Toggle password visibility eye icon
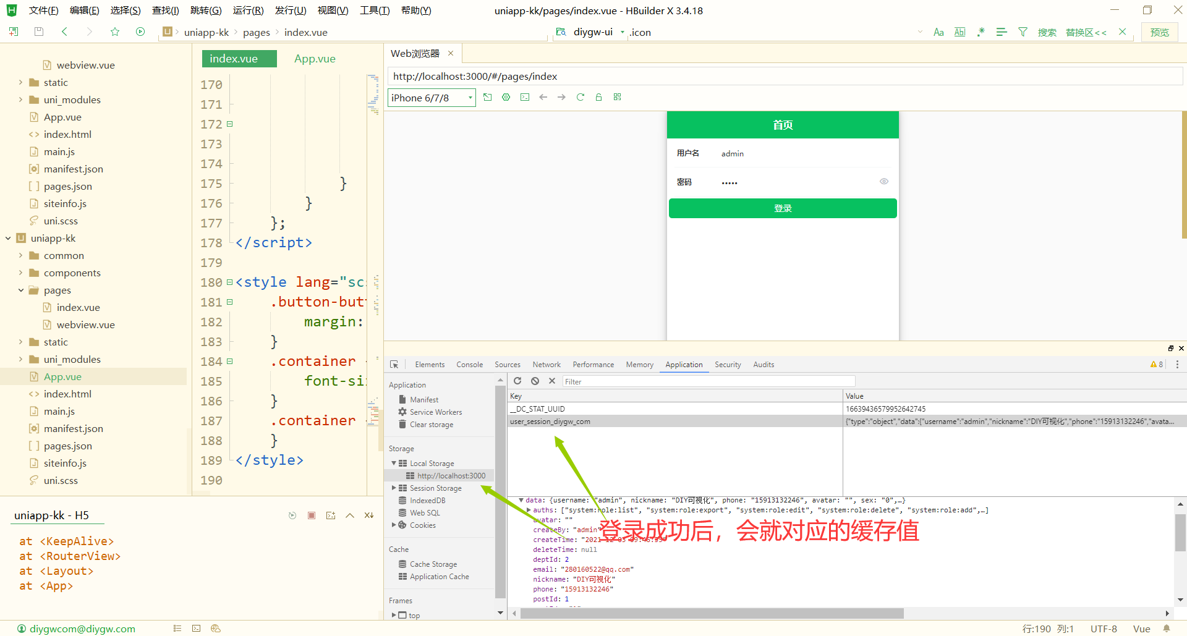The image size is (1187, 636). coord(884,181)
